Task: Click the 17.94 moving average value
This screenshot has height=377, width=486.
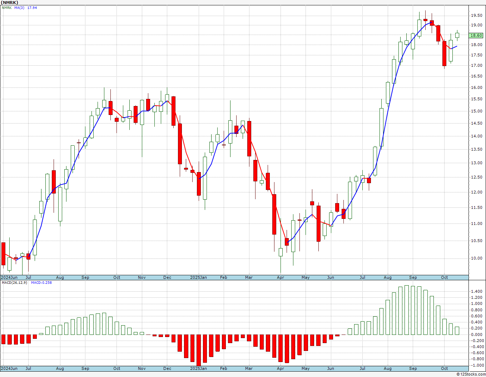Action: pos(32,7)
